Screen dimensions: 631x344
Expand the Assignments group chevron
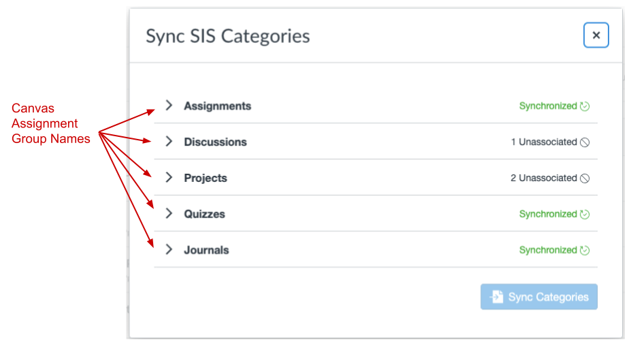pyautogui.click(x=169, y=106)
